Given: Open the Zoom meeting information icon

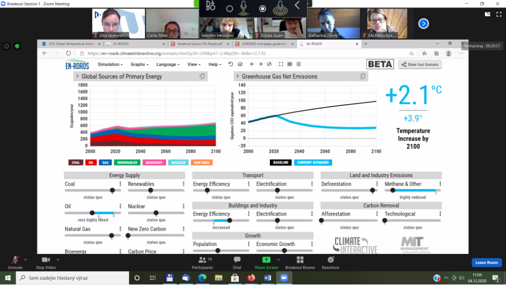Looking at the screenshot, I should (6, 46).
